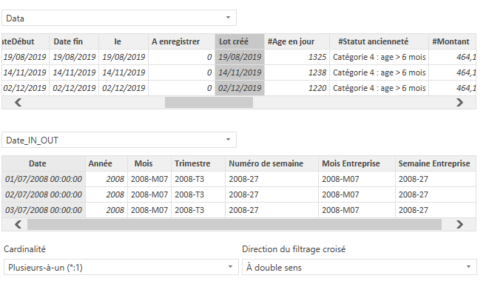Open the Cardinalité dropdown

121,267
